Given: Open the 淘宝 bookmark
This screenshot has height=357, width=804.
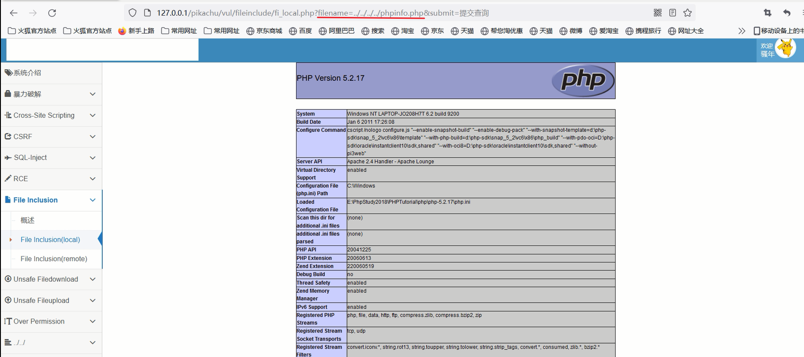Looking at the screenshot, I should (403, 31).
